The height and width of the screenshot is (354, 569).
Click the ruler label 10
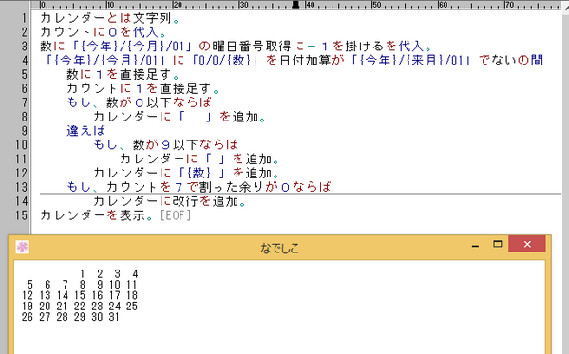[110, 5]
